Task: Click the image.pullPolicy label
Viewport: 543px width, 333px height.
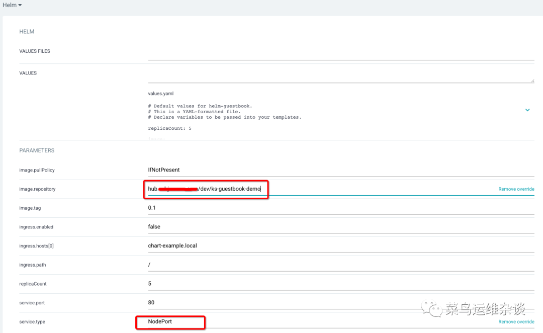Action: pos(37,170)
